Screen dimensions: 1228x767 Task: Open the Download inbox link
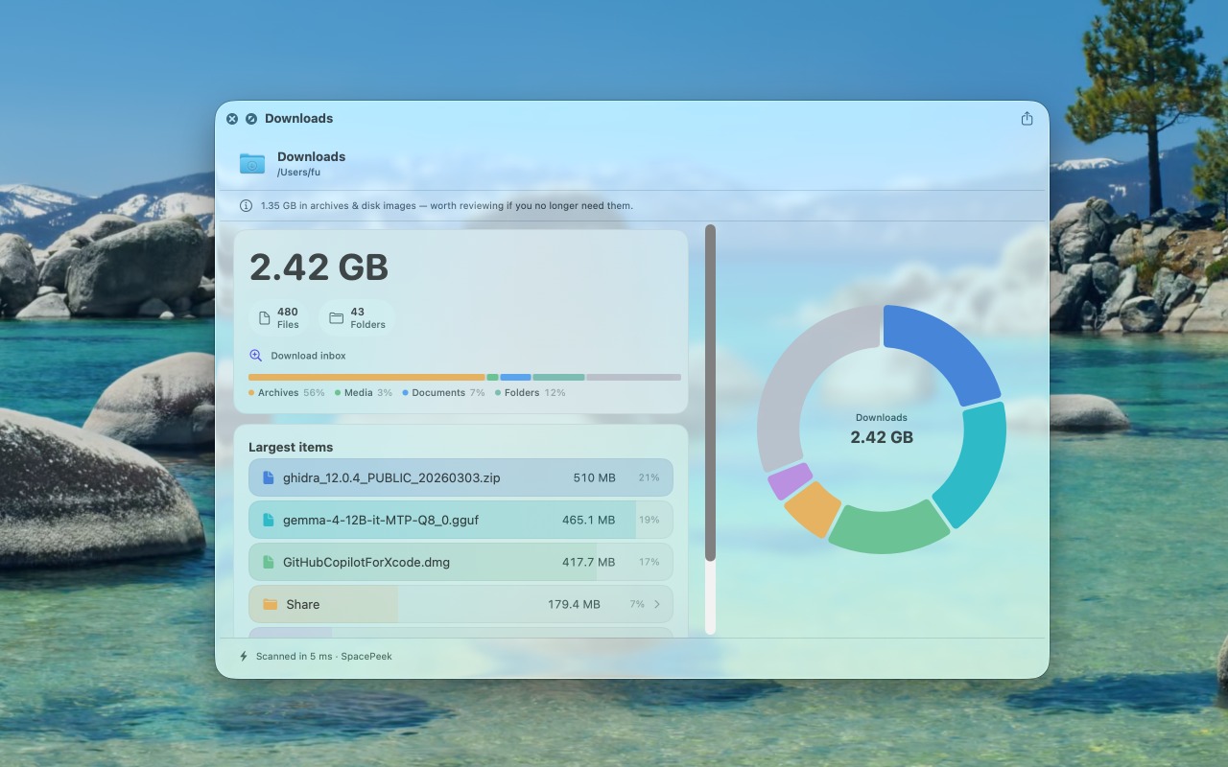coord(308,356)
